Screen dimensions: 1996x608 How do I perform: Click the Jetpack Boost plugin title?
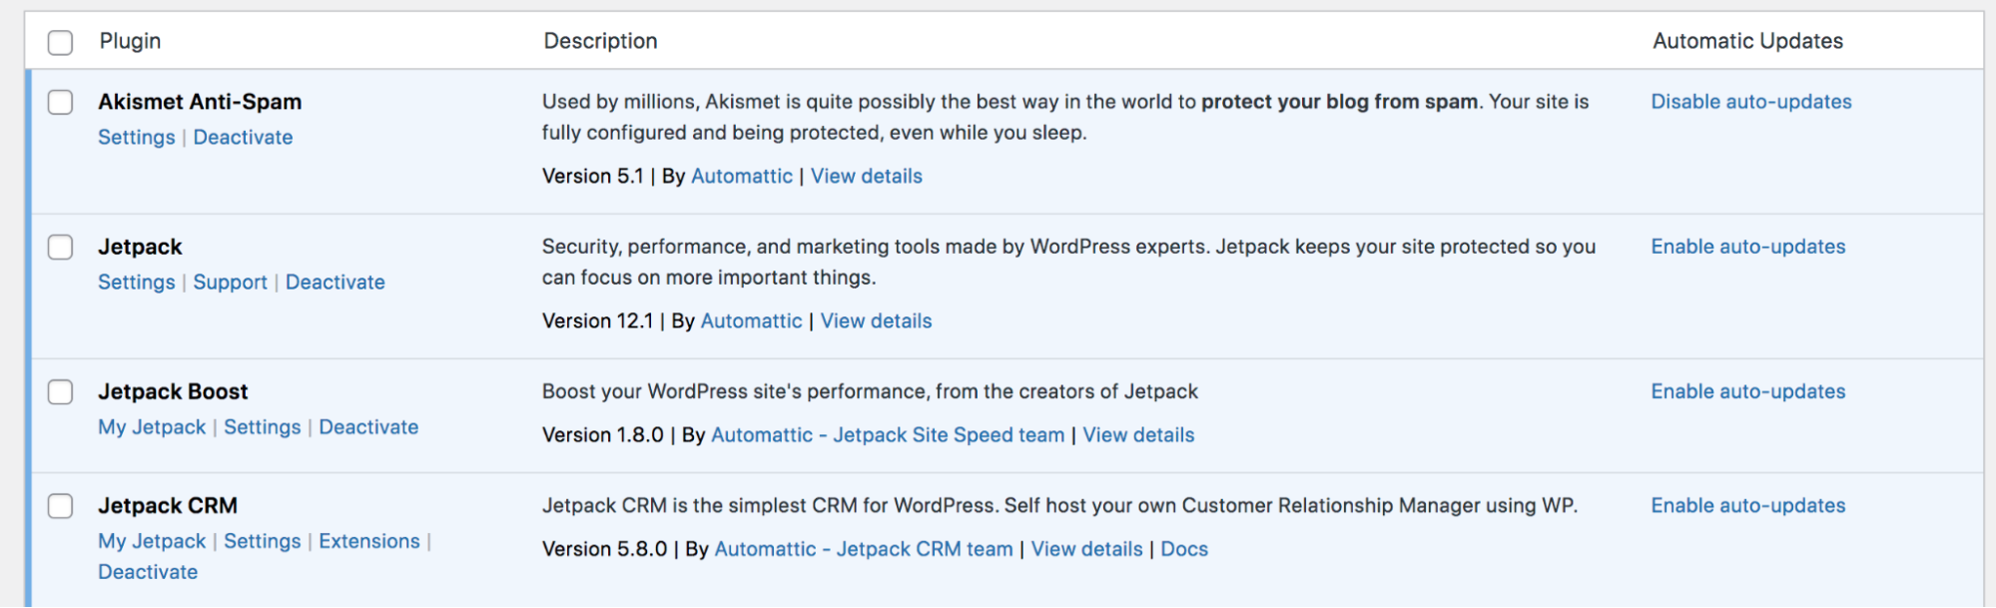[173, 391]
